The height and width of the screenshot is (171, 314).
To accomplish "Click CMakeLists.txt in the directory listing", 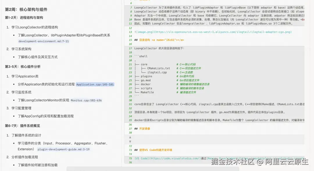I will [159, 69].
